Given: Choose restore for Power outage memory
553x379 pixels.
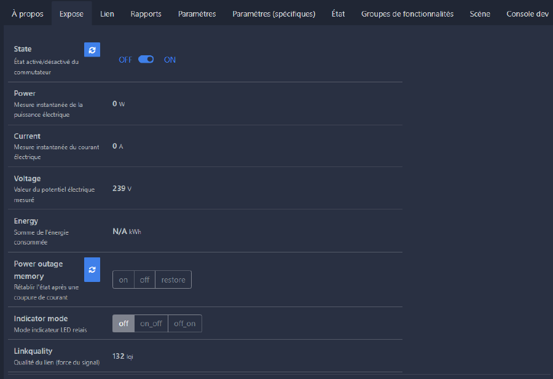Looking at the screenshot, I should click(x=173, y=279).
